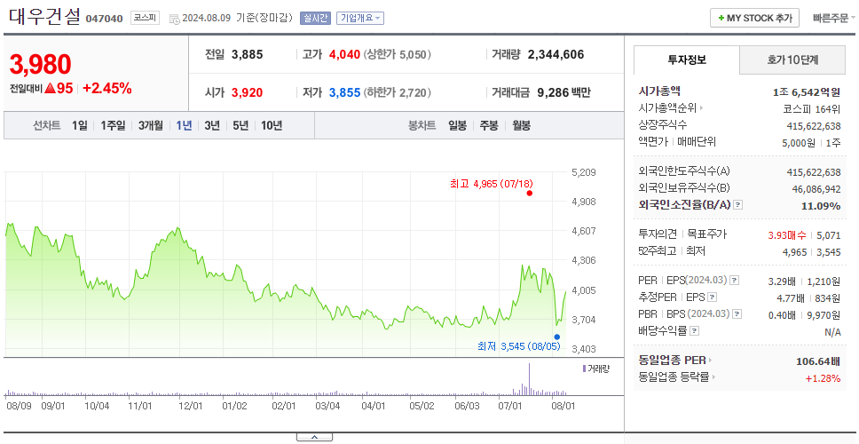Click the 거래대금 value 9,286 백만

click(563, 92)
